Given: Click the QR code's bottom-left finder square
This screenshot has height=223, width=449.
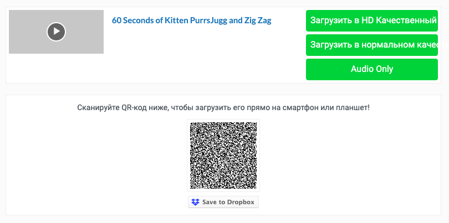Looking at the screenshot, I should 192,186.
